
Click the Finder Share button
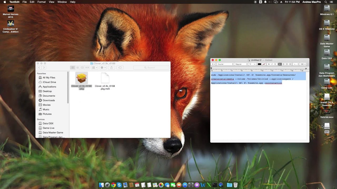pos(111,68)
